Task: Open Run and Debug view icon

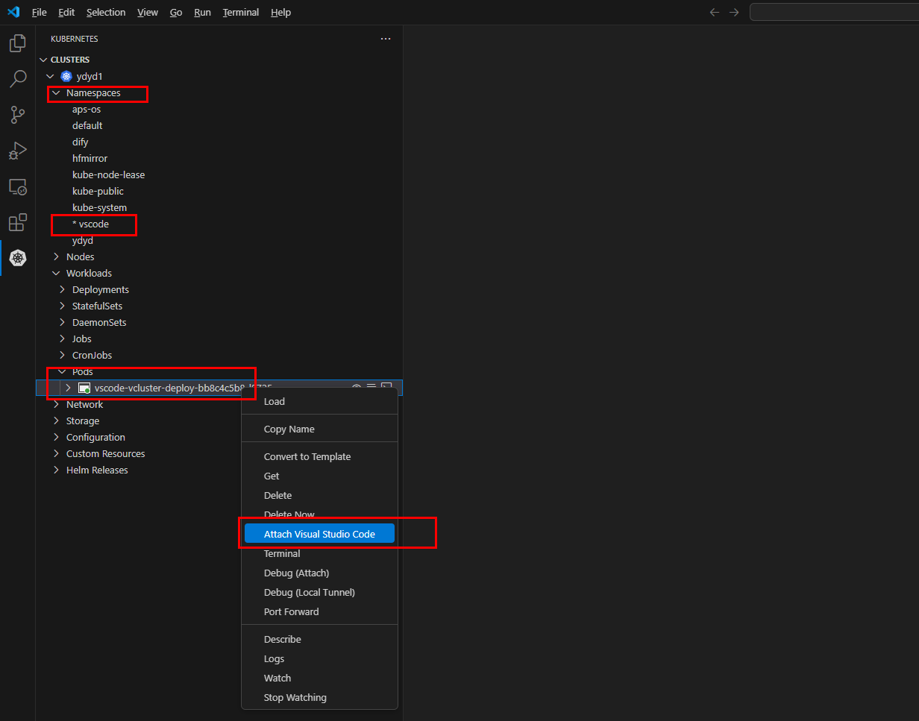Action: coord(18,151)
